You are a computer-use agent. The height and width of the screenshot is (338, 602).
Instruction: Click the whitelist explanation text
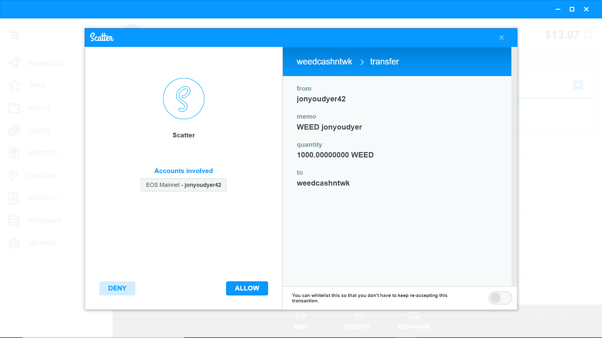370,298
